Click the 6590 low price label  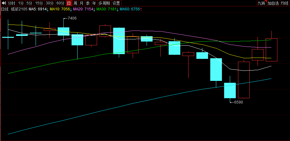(238, 102)
